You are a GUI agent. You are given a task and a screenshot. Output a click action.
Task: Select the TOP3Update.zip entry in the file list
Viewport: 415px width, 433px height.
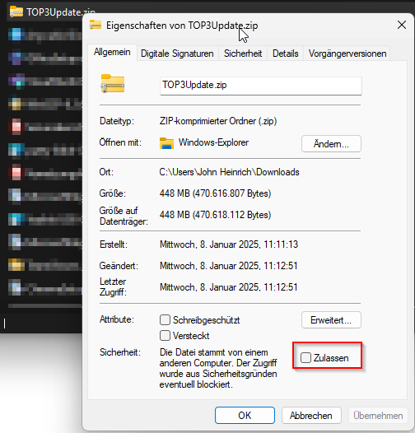click(45, 12)
